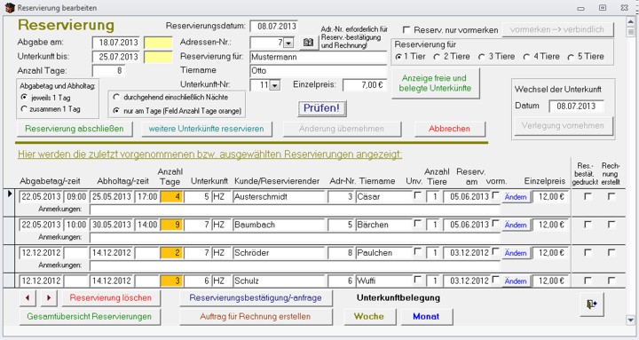Click Abgabezeit '10:00' in Baumbach row
The image size is (639, 340).
click(x=76, y=225)
